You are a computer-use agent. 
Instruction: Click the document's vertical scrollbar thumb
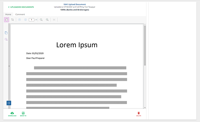(145, 45)
